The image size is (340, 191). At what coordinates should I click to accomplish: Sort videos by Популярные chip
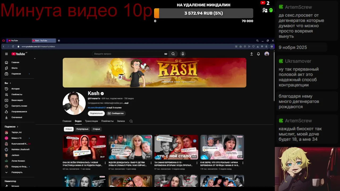pyautogui.click(x=82, y=129)
